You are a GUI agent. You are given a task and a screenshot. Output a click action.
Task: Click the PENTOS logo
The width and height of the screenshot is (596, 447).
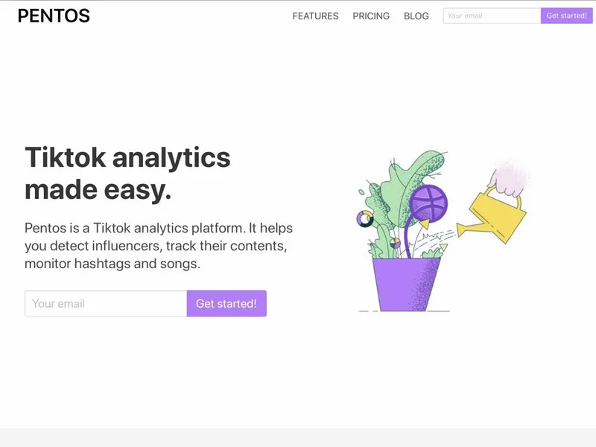pos(54,16)
